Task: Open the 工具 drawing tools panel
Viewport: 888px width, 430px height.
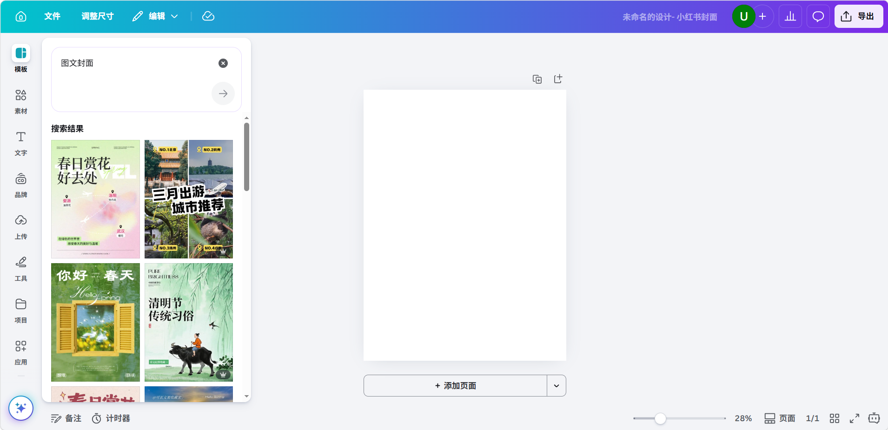Action: (x=21, y=268)
